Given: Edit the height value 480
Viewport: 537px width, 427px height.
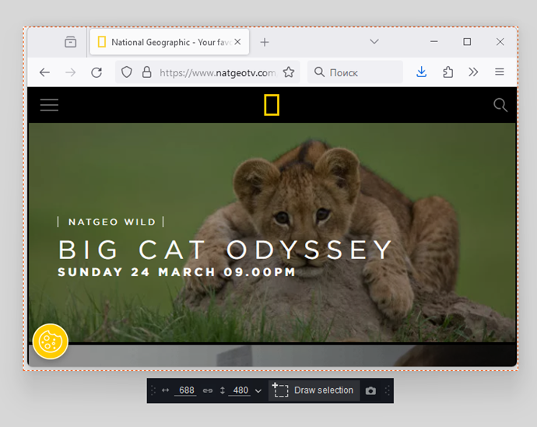Looking at the screenshot, I should 240,390.
